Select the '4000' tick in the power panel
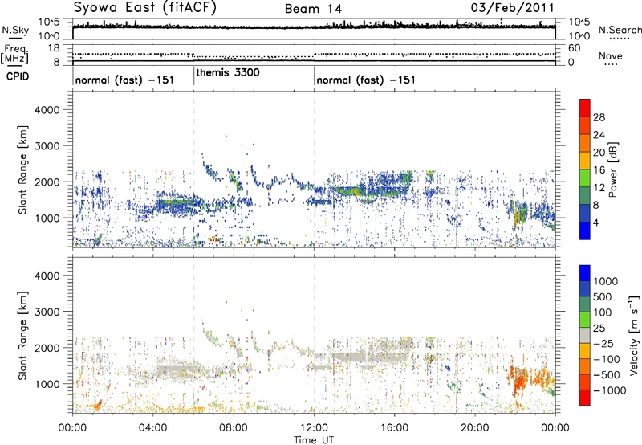The width and height of the screenshot is (642, 445). 47,110
